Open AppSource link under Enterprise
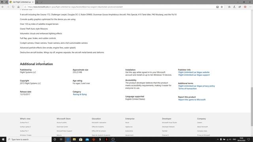The image size is (253, 142). [x=129, y=127]
